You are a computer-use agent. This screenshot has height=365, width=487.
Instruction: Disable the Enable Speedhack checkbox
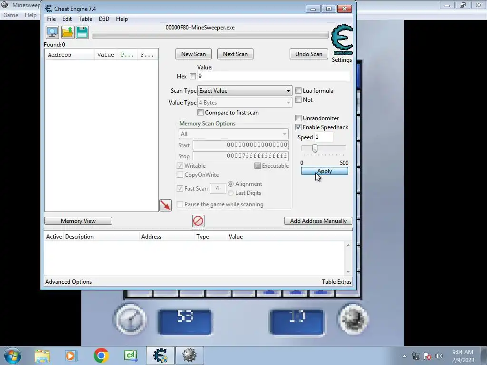(x=299, y=127)
